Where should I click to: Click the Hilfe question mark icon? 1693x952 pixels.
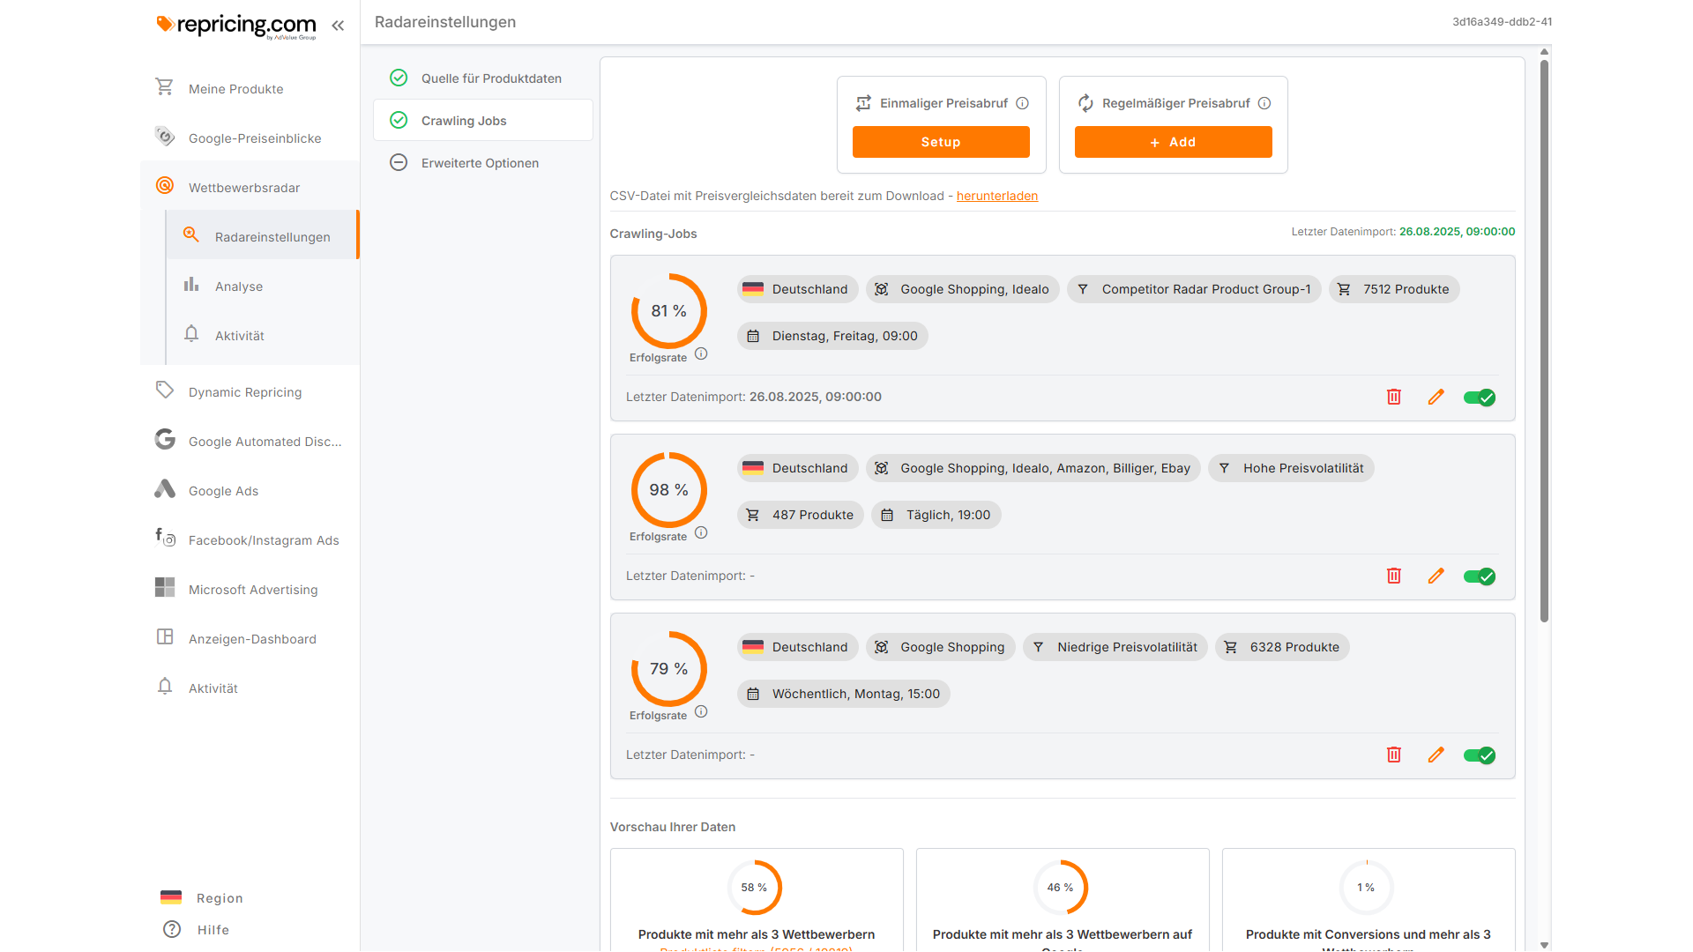pos(172,929)
